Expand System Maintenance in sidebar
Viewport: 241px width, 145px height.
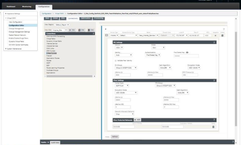6,49
